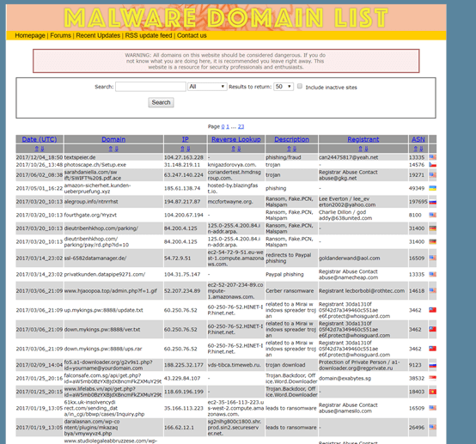The height and width of the screenshot is (444, 476).
Task: Click the Reverse Lookup column header link
Action: [x=236, y=139]
